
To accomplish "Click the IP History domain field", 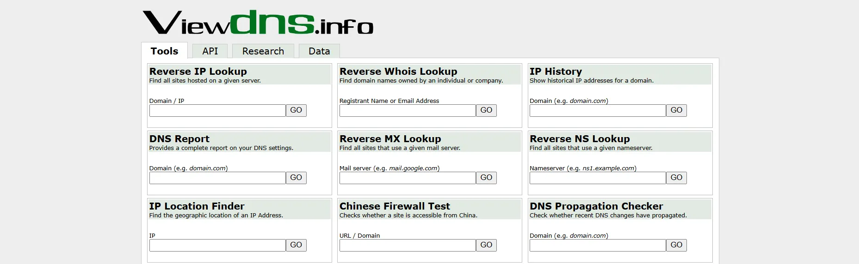I will (597, 110).
